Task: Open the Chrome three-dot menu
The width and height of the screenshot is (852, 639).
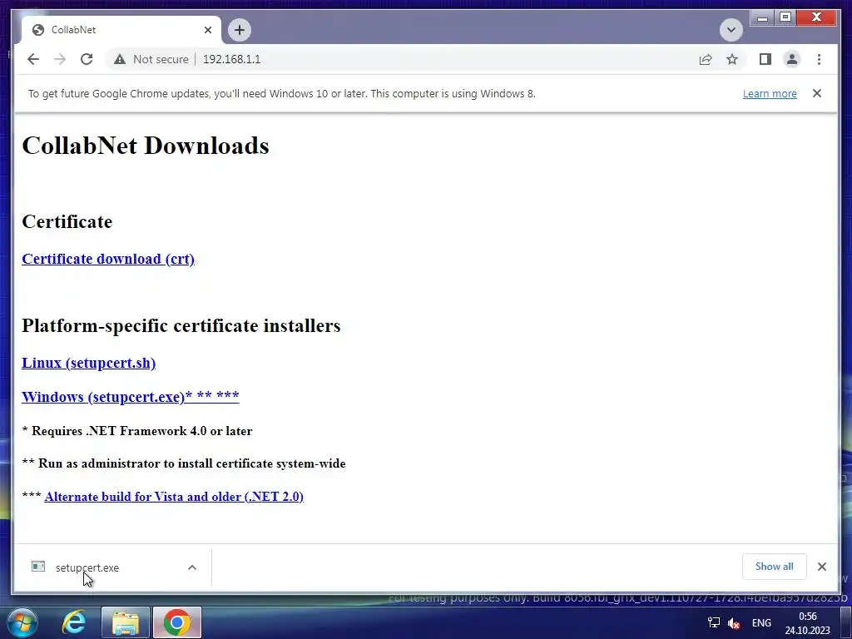Action: click(x=819, y=59)
